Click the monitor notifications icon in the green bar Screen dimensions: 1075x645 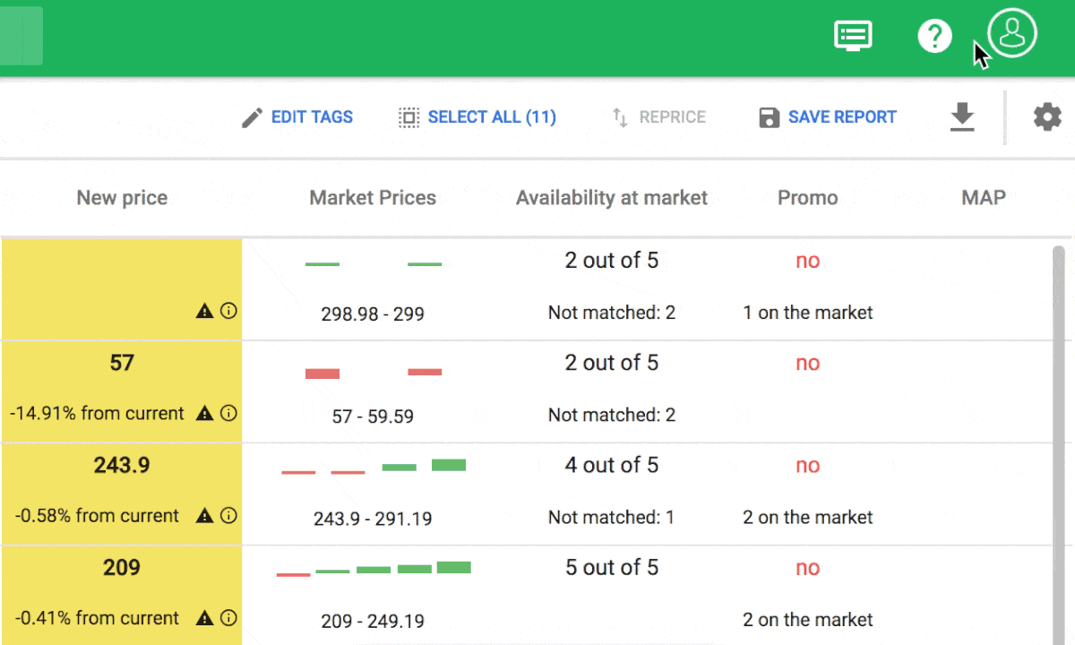click(x=853, y=36)
